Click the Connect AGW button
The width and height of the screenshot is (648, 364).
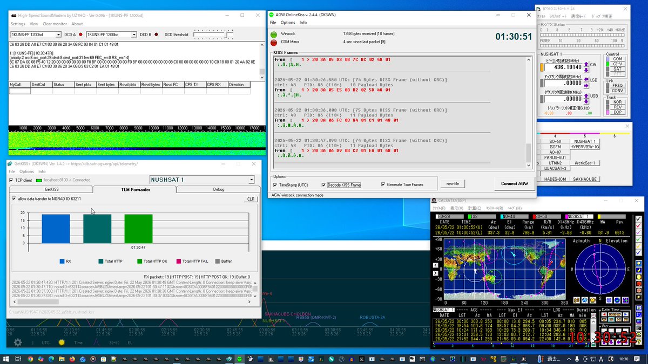(514, 184)
